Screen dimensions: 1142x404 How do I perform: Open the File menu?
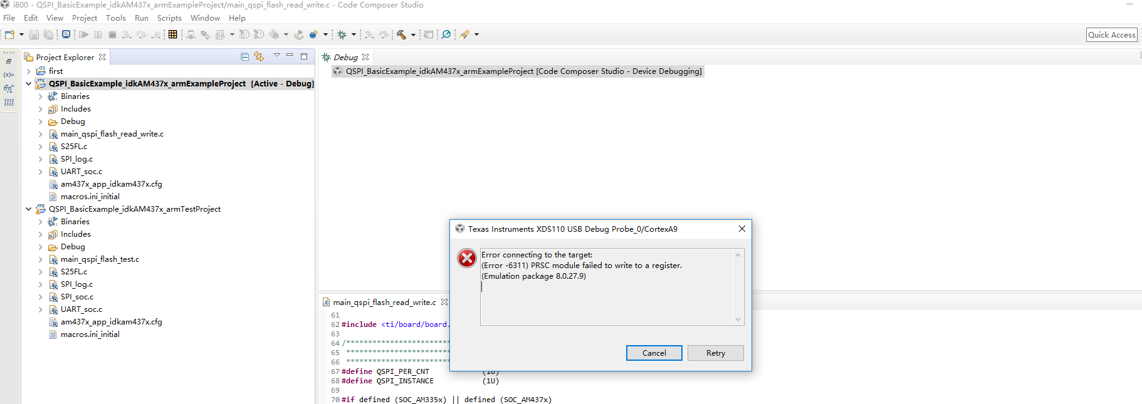(x=9, y=18)
